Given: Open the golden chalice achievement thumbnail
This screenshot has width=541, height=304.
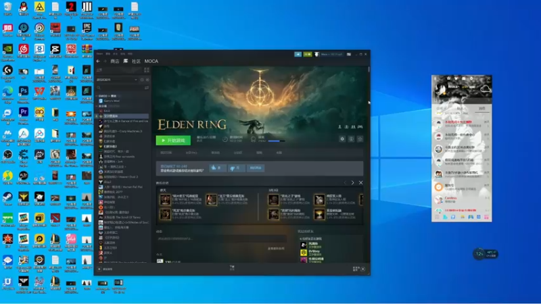Looking at the screenshot, I should (319, 214).
